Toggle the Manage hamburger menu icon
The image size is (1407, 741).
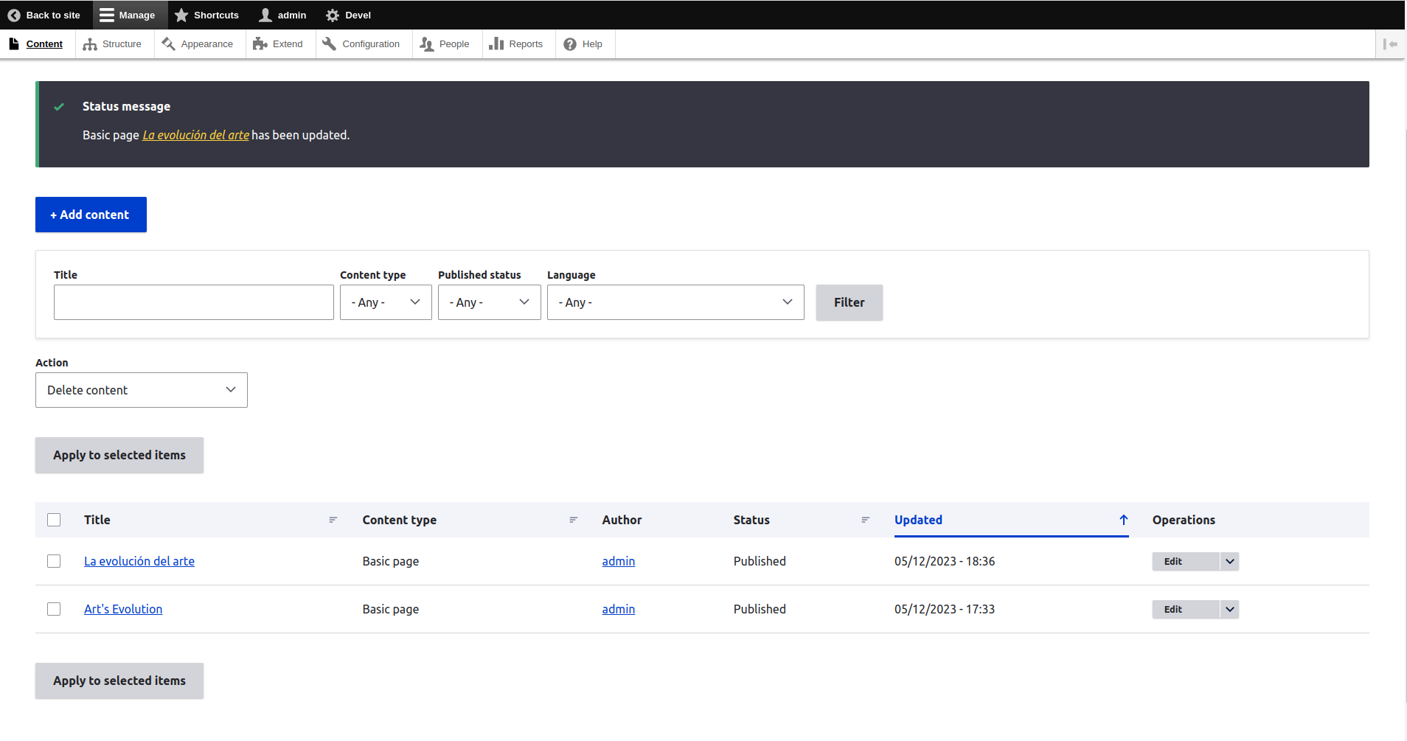pos(107,15)
